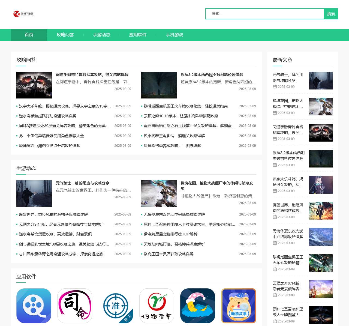Open the 手游动态 section heading

26,168
